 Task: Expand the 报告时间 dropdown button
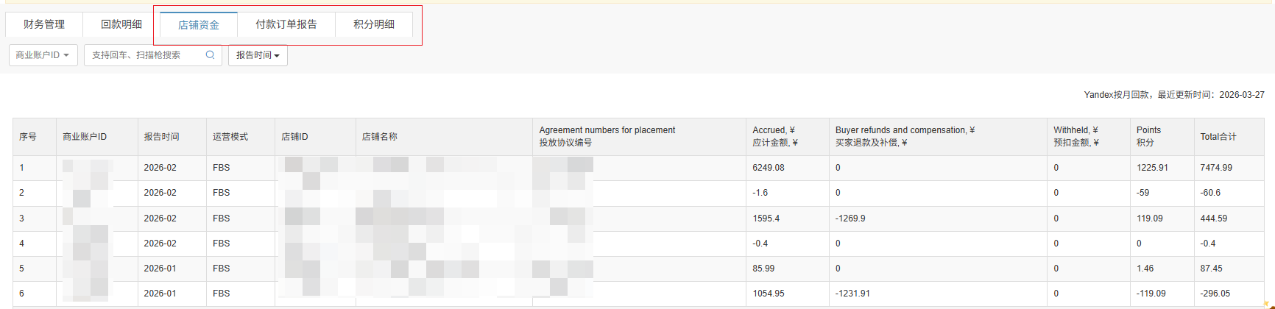258,55
